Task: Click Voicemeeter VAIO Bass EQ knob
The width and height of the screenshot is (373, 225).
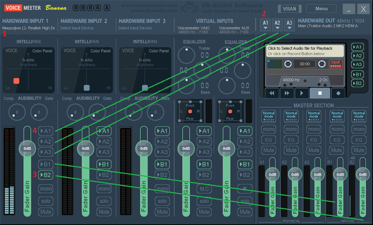Action: [186, 86]
